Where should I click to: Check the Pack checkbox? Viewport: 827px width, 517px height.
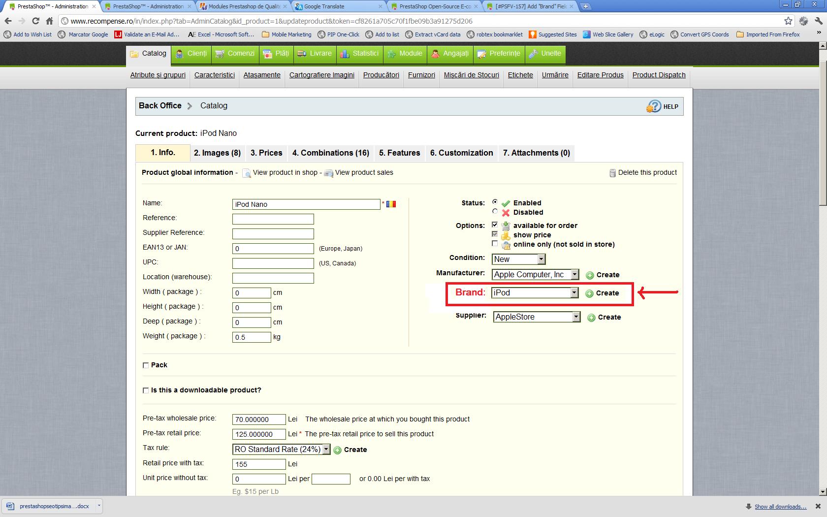[146, 365]
